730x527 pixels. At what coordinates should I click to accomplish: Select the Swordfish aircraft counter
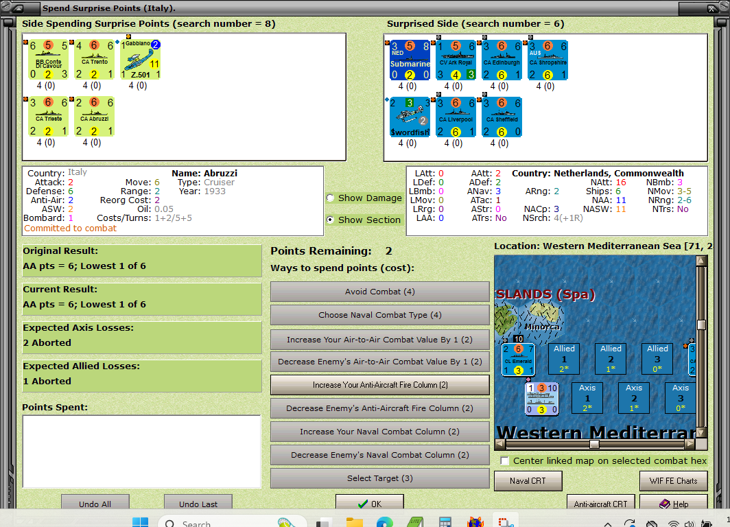[x=410, y=118]
